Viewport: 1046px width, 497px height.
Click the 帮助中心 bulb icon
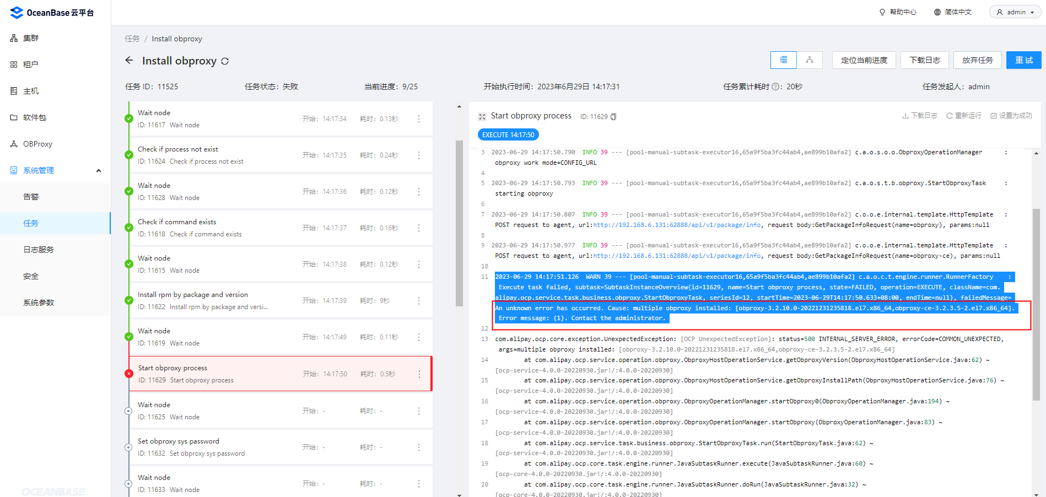point(882,12)
